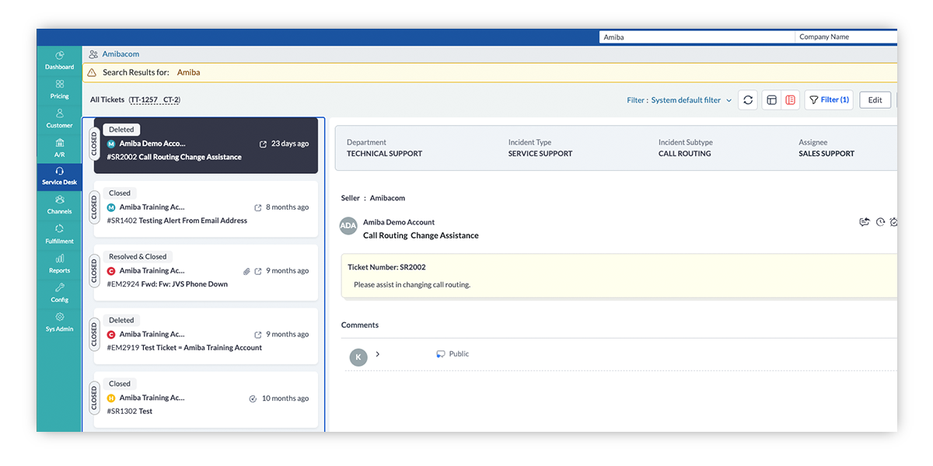Open the Sys Admin sidebar section

[59, 322]
